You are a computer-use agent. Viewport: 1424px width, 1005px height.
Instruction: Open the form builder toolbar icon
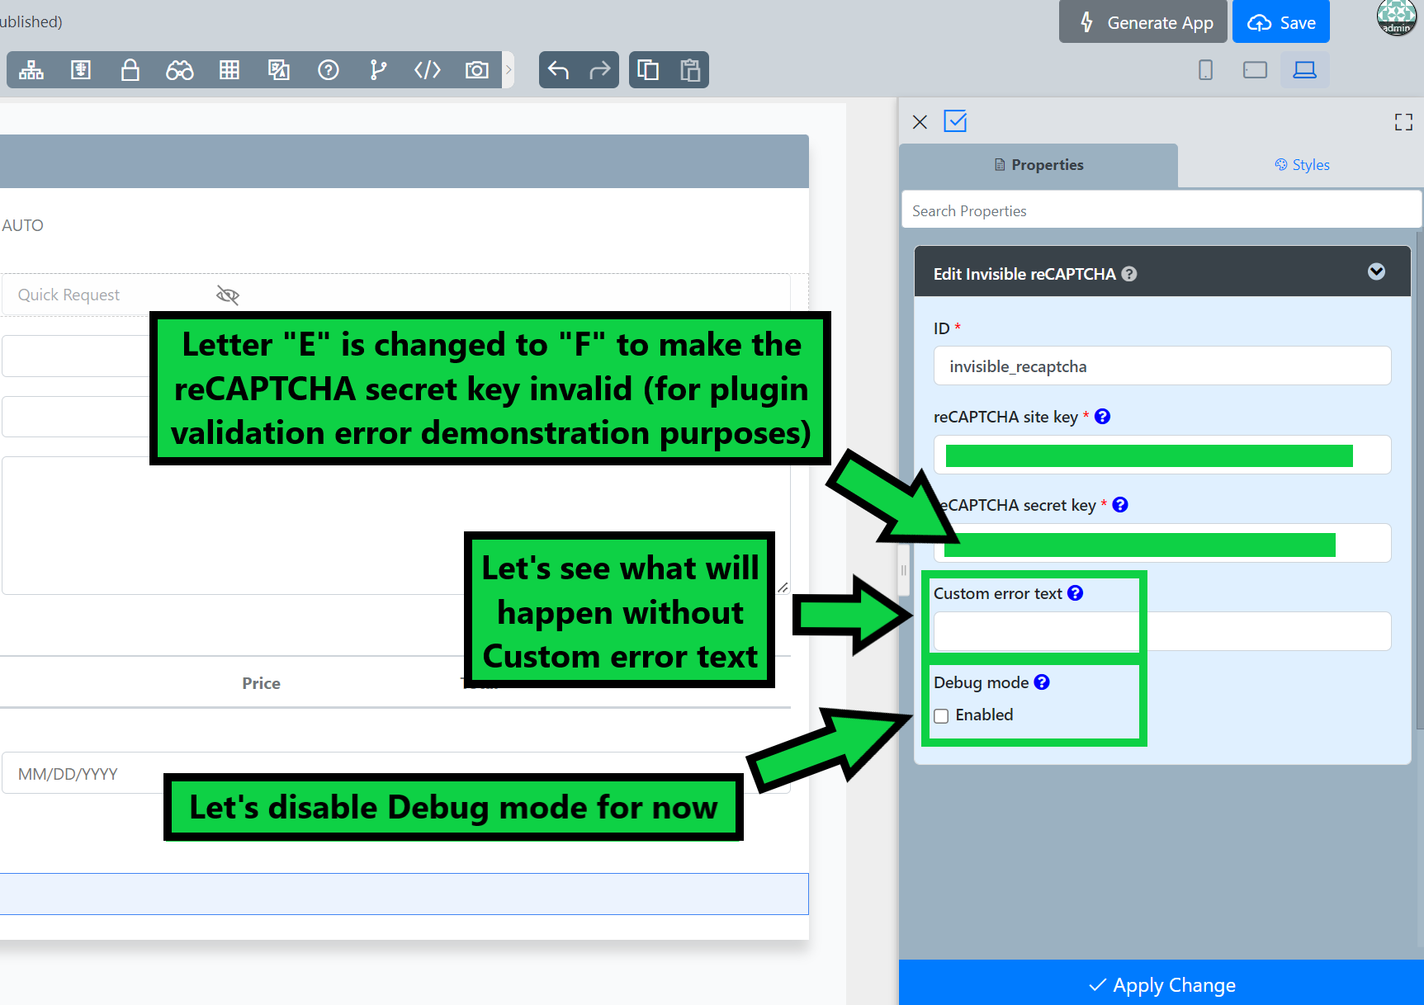coord(81,70)
